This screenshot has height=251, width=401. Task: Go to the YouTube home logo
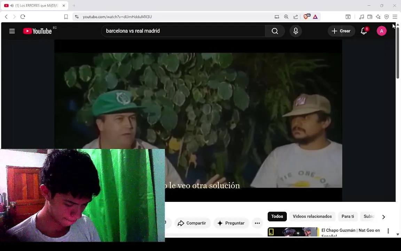tap(38, 31)
